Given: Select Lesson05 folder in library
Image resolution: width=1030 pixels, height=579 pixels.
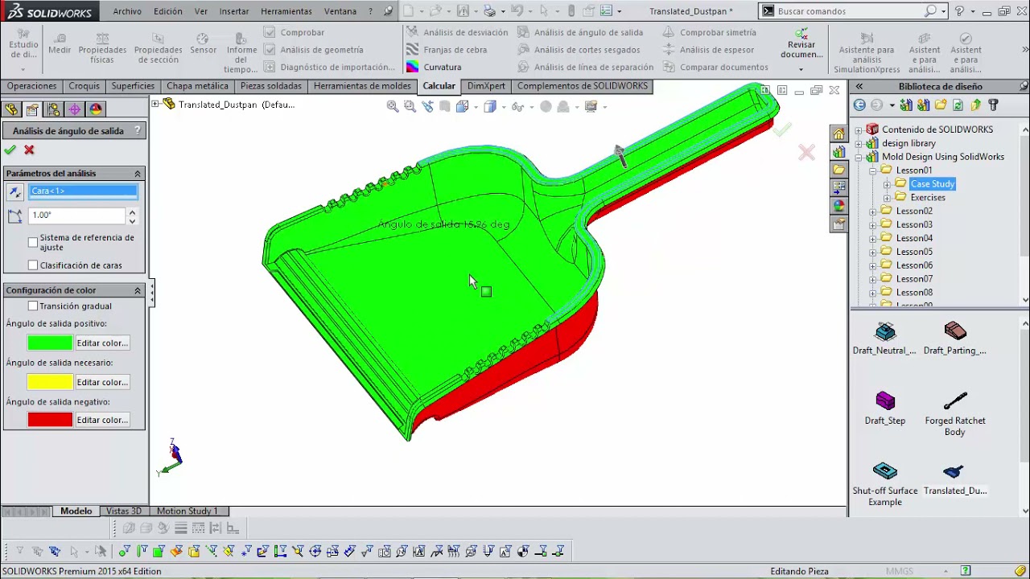Looking at the screenshot, I should [x=914, y=252].
